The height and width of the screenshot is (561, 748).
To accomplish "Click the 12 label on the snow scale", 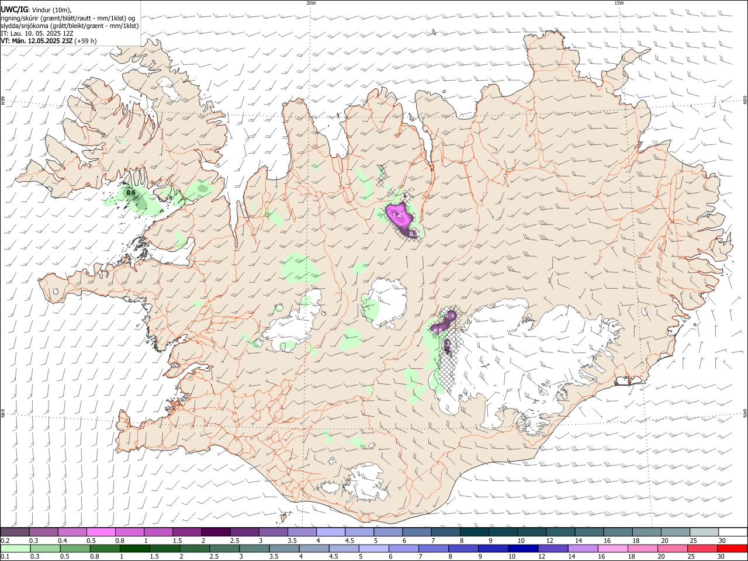I will pyautogui.click(x=550, y=541).
